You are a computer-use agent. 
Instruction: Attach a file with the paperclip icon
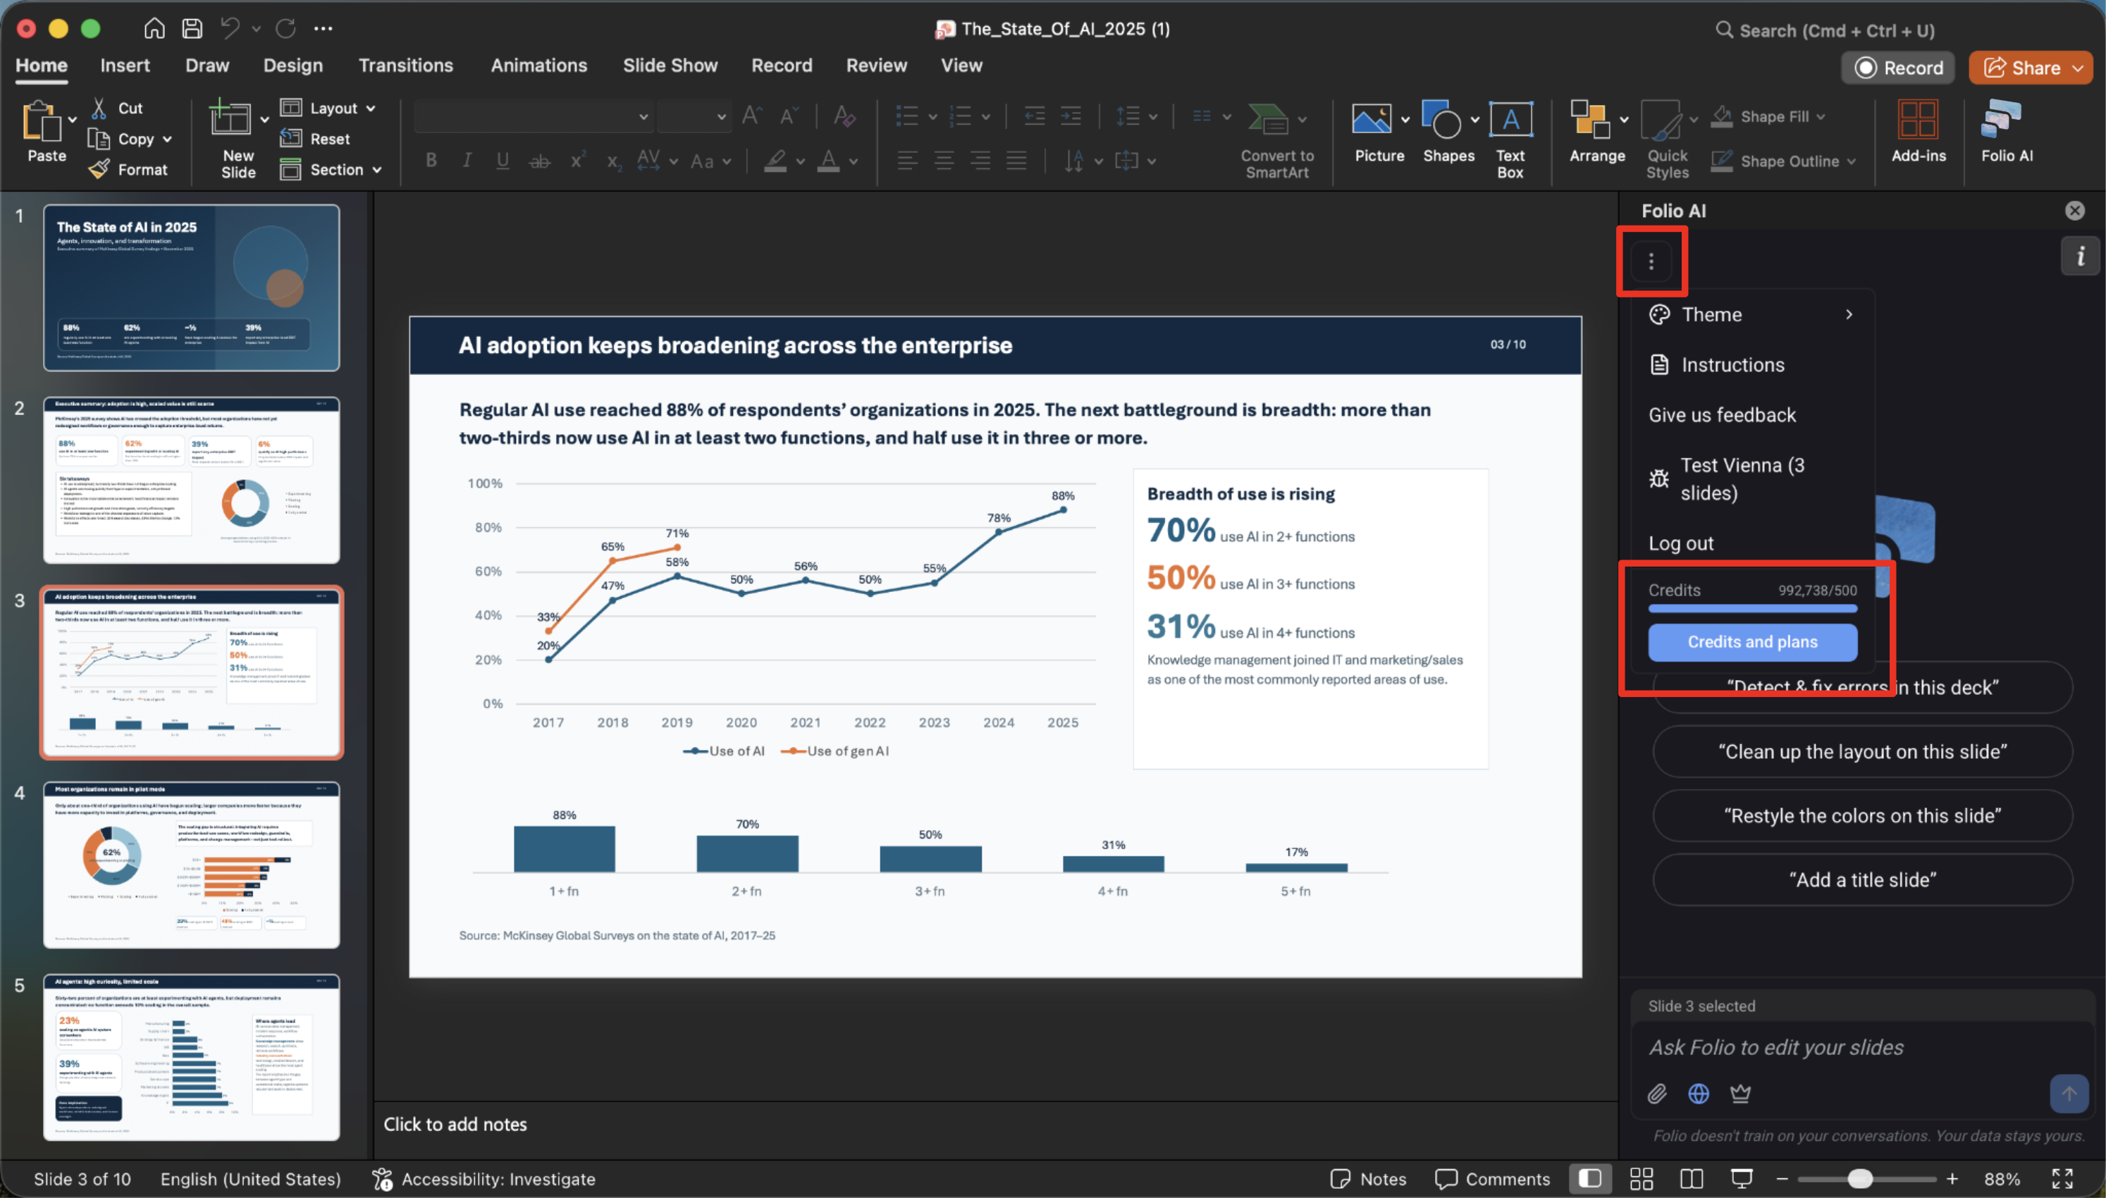[1657, 1094]
